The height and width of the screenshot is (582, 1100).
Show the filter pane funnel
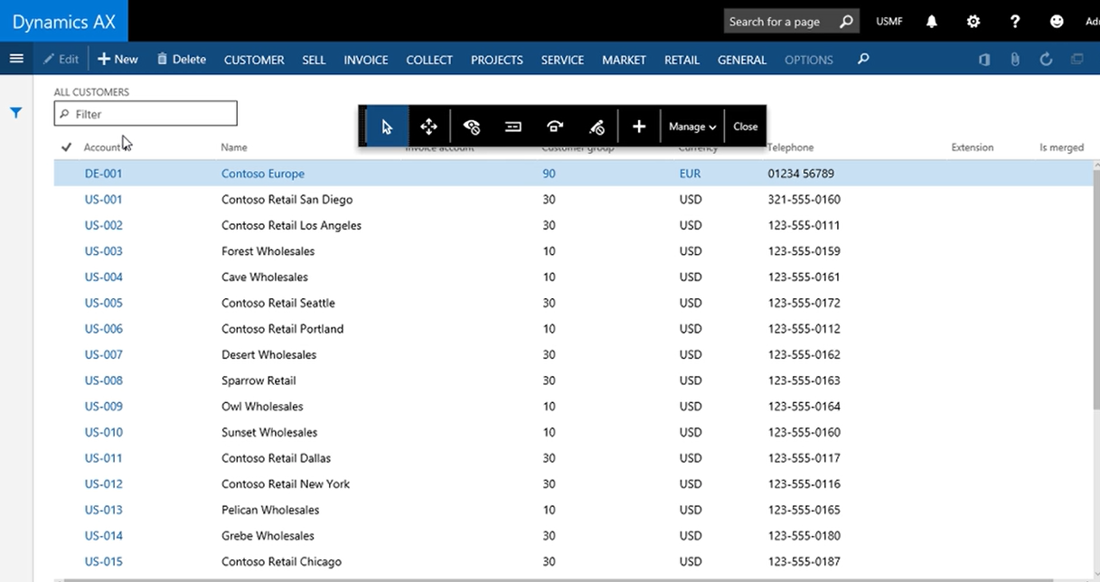pos(16,113)
